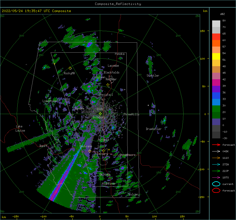Viewport: 236px width, 220px height.
Task: Click the dBZ scale heading
Action: (x=222, y=14)
